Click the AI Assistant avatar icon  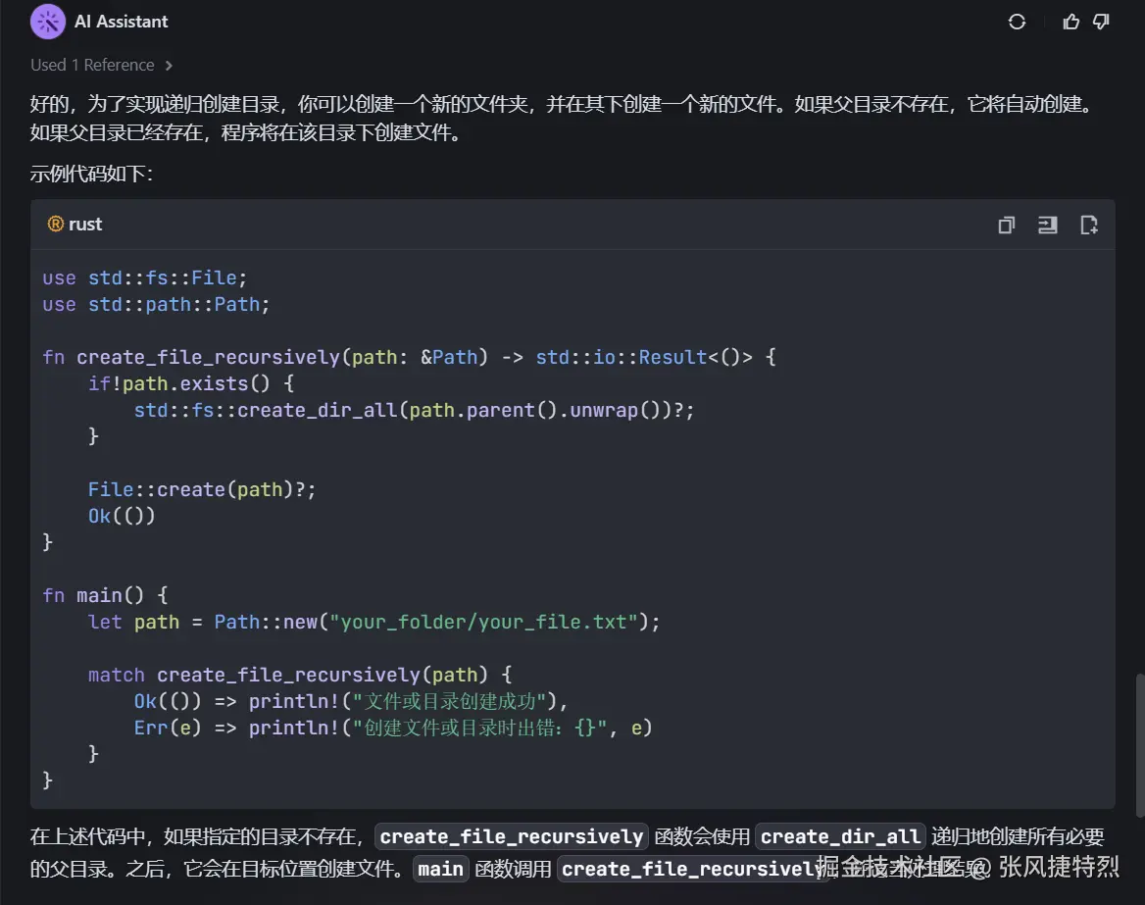coord(48,22)
